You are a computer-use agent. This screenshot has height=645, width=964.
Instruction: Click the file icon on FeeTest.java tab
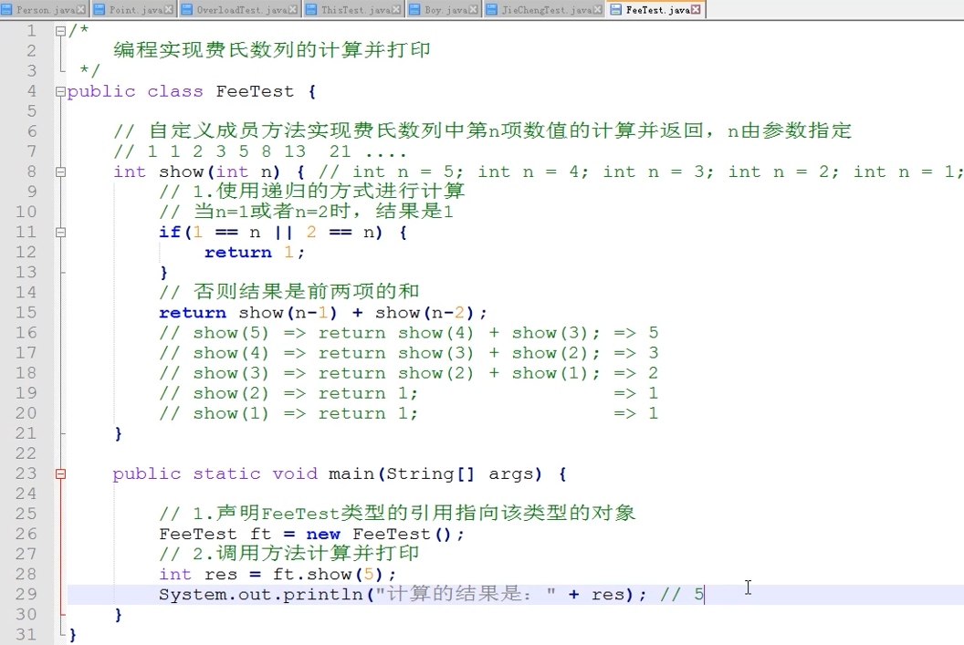[615, 10]
